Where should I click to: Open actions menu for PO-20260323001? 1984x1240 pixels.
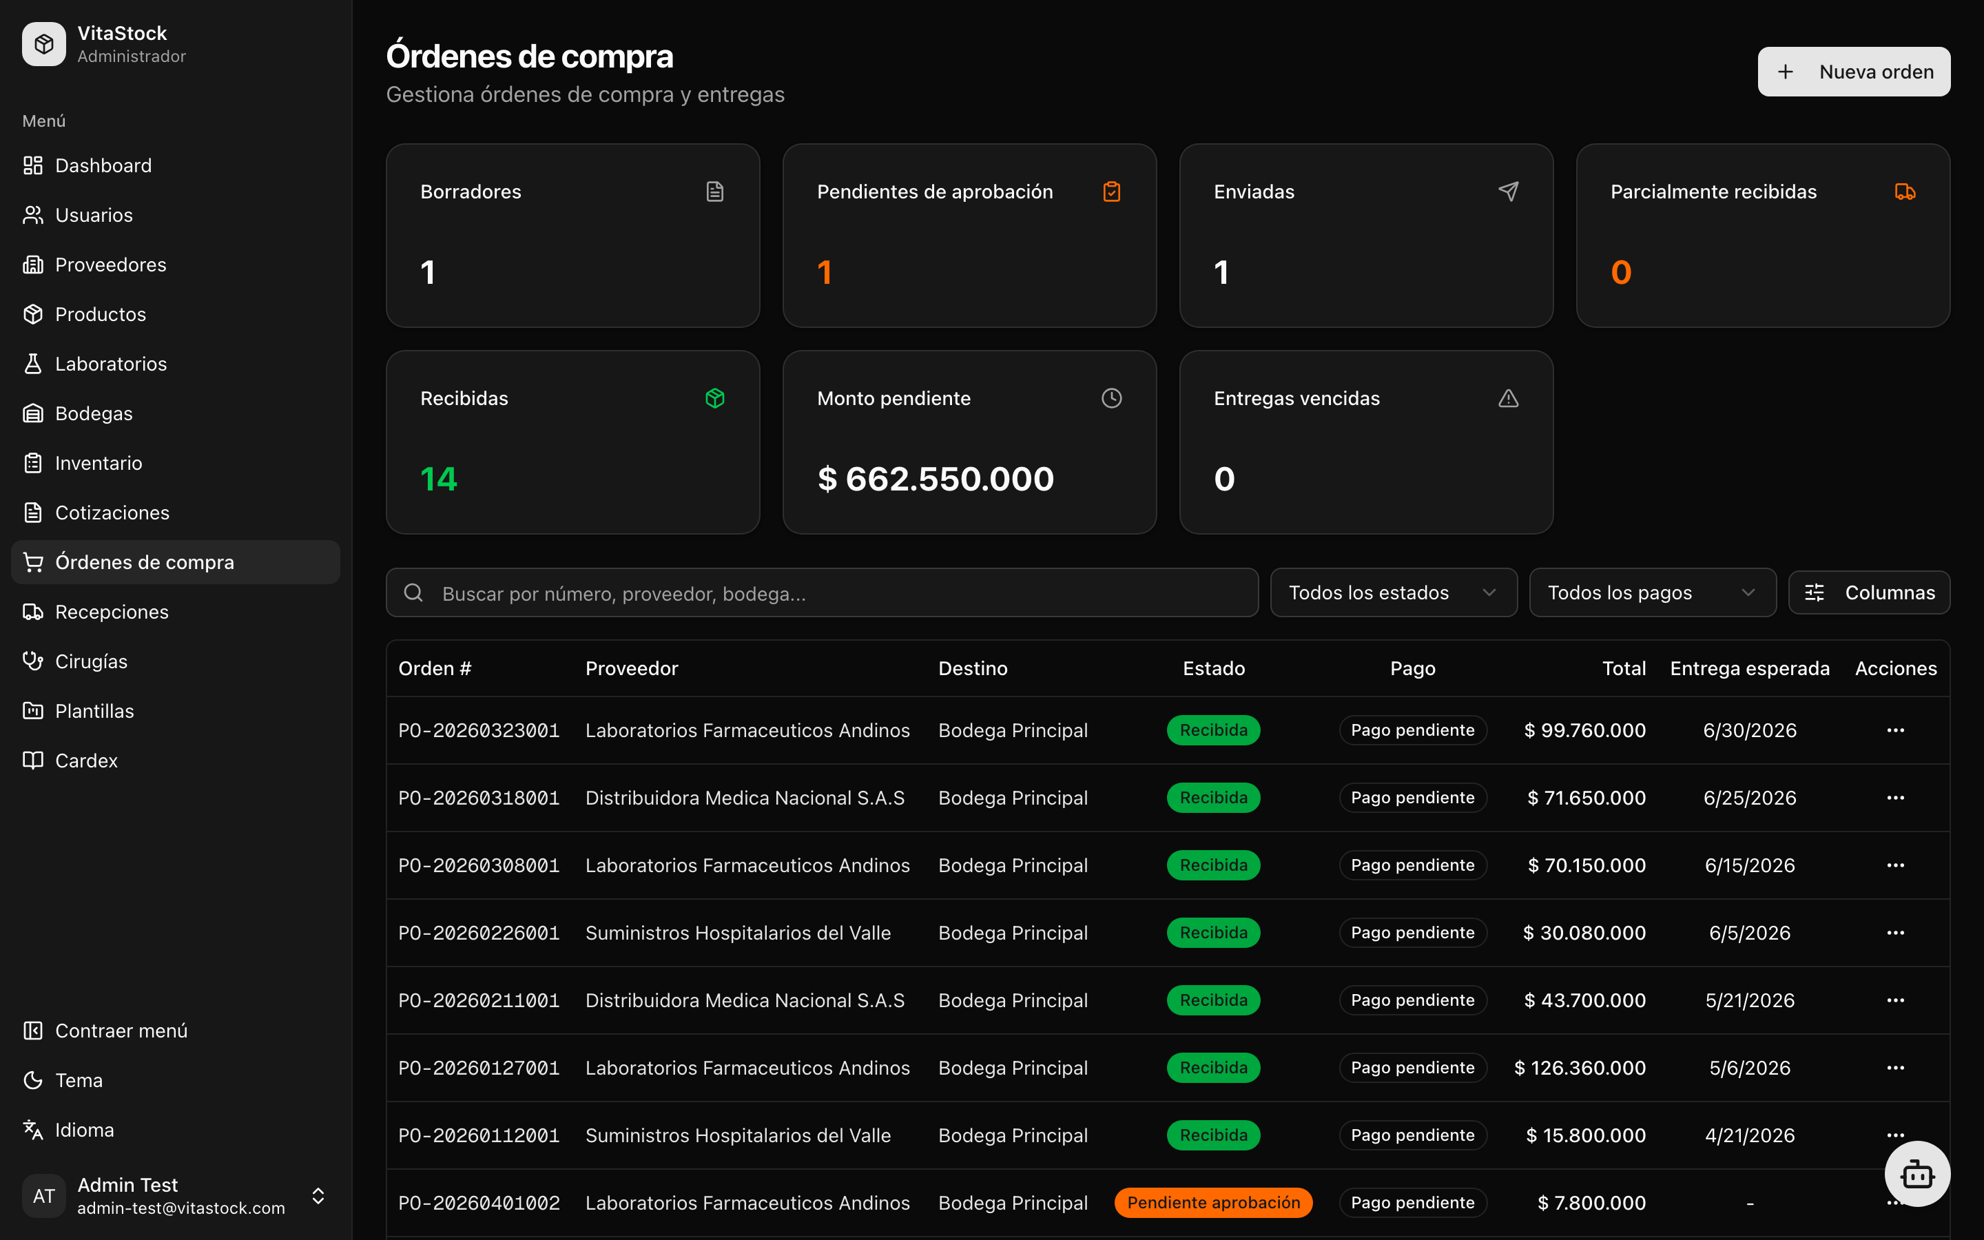1895,730
